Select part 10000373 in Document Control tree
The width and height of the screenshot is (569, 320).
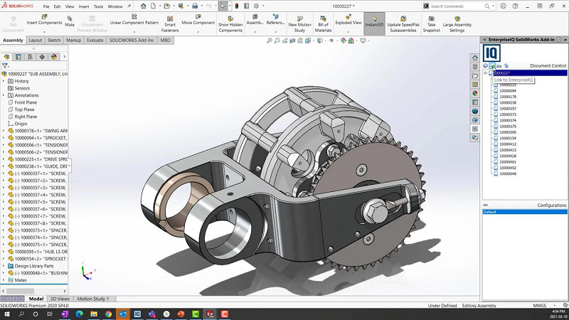[x=507, y=114]
